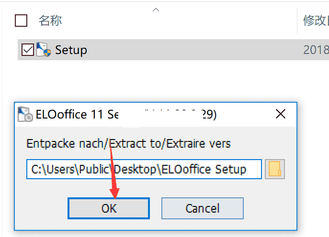Click the Cancel button
Image resolution: width=329 pixels, height=237 pixels.
[203, 208]
